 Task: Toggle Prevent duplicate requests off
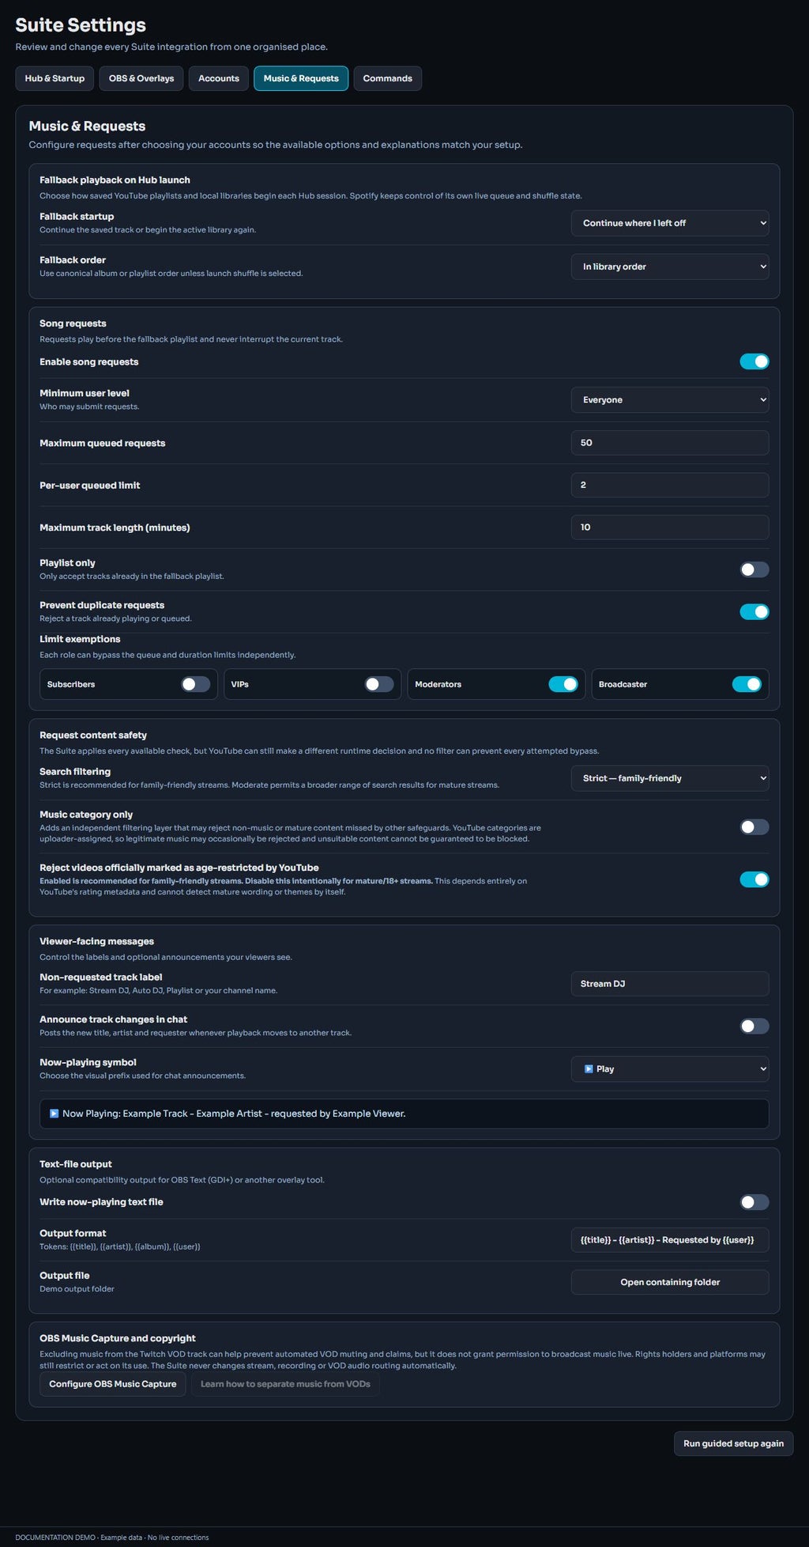[x=754, y=611]
